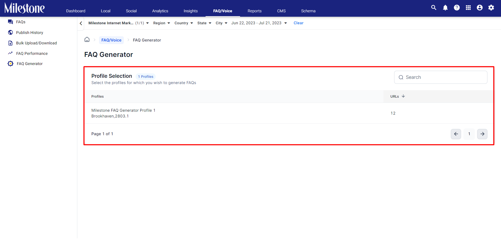This screenshot has height=243, width=501.
Task: Sort by URLs column arrow
Action: (403, 96)
